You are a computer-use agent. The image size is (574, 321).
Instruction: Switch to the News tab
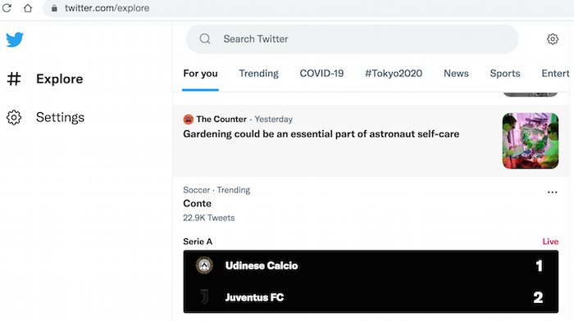456,74
